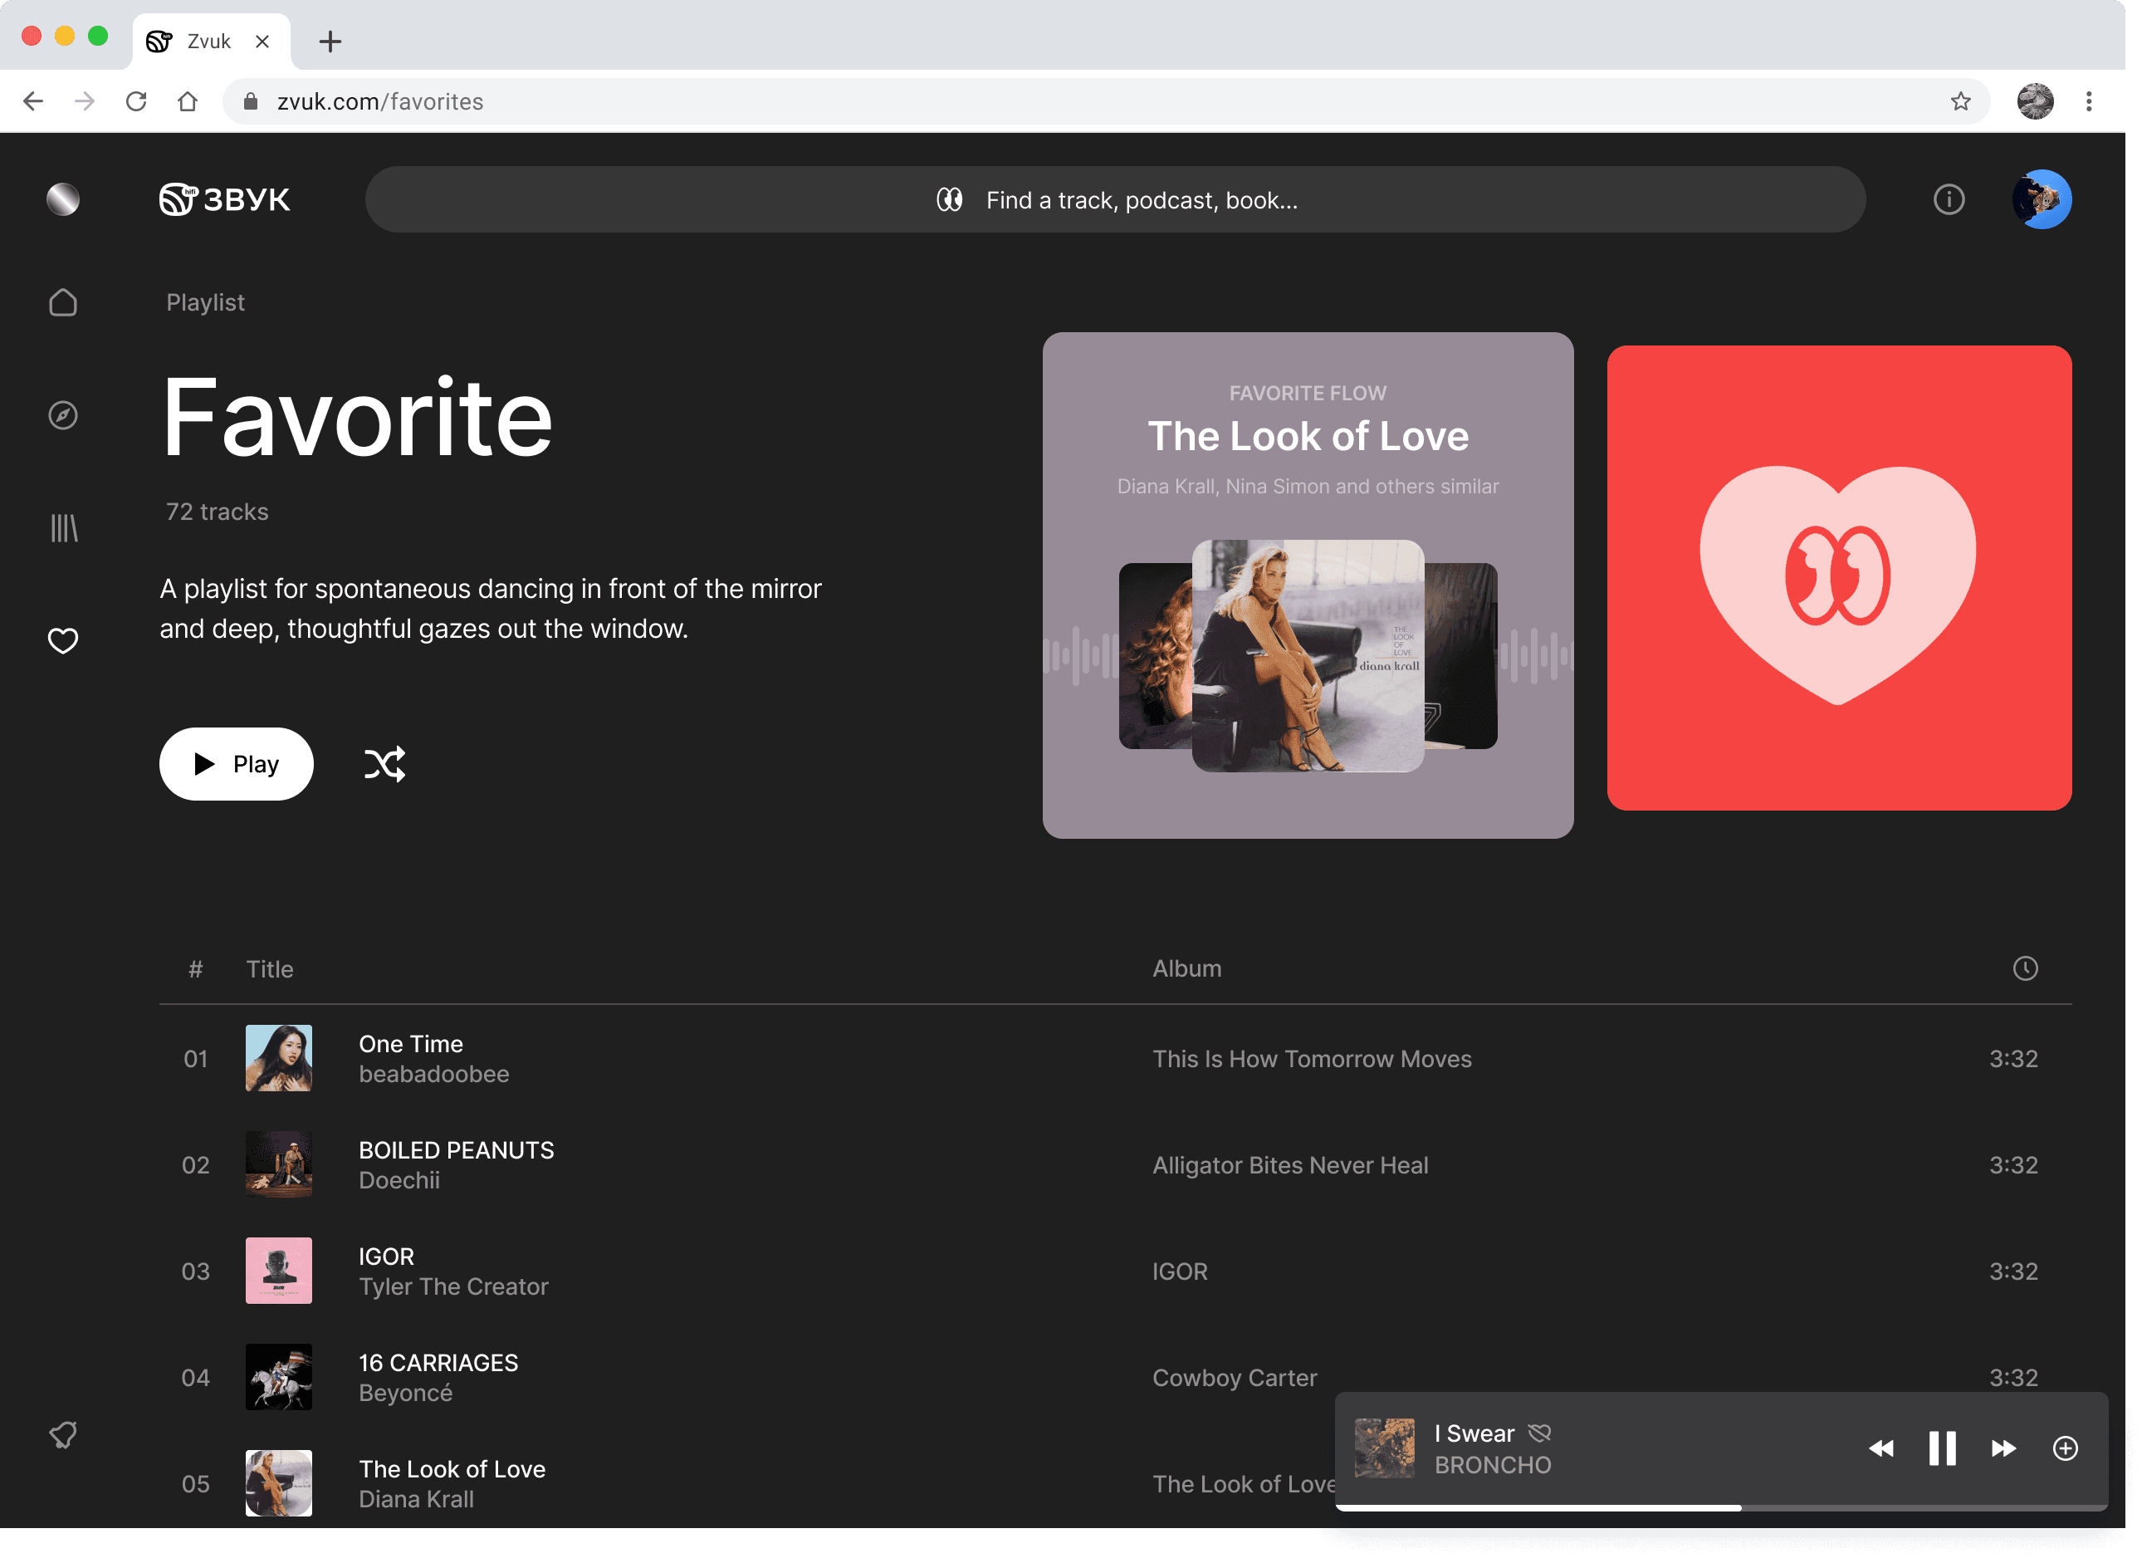Open the Home sidebar icon
The width and height of the screenshot is (2142, 1558).
pyautogui.click(x=63, y=302)
